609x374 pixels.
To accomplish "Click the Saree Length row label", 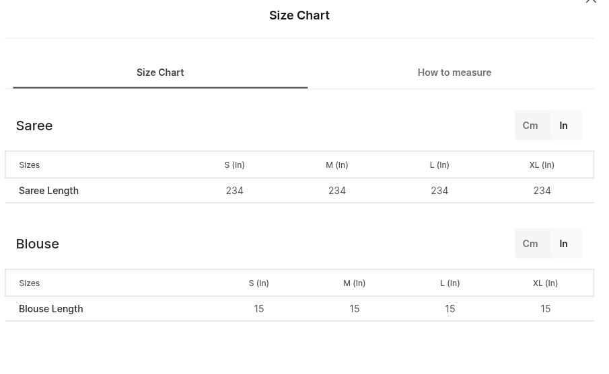I will tap(48, 191).
